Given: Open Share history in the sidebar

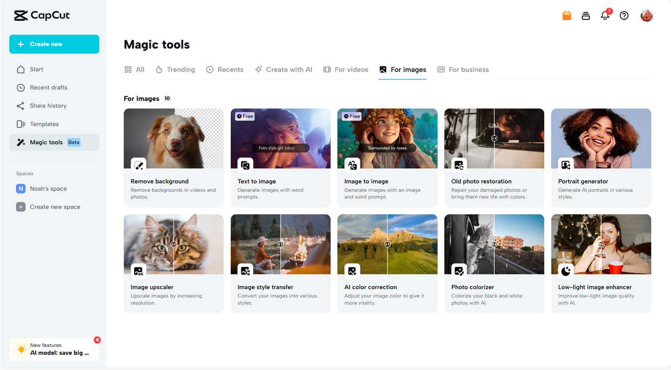Looking at the screenshot, I should click(x=54, y=106).
